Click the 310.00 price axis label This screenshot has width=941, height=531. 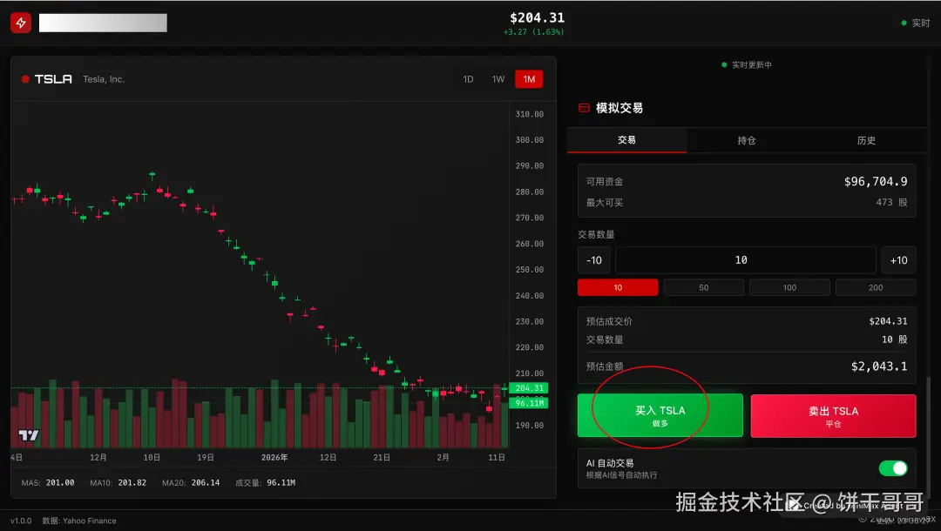click(x=530, y=114)
